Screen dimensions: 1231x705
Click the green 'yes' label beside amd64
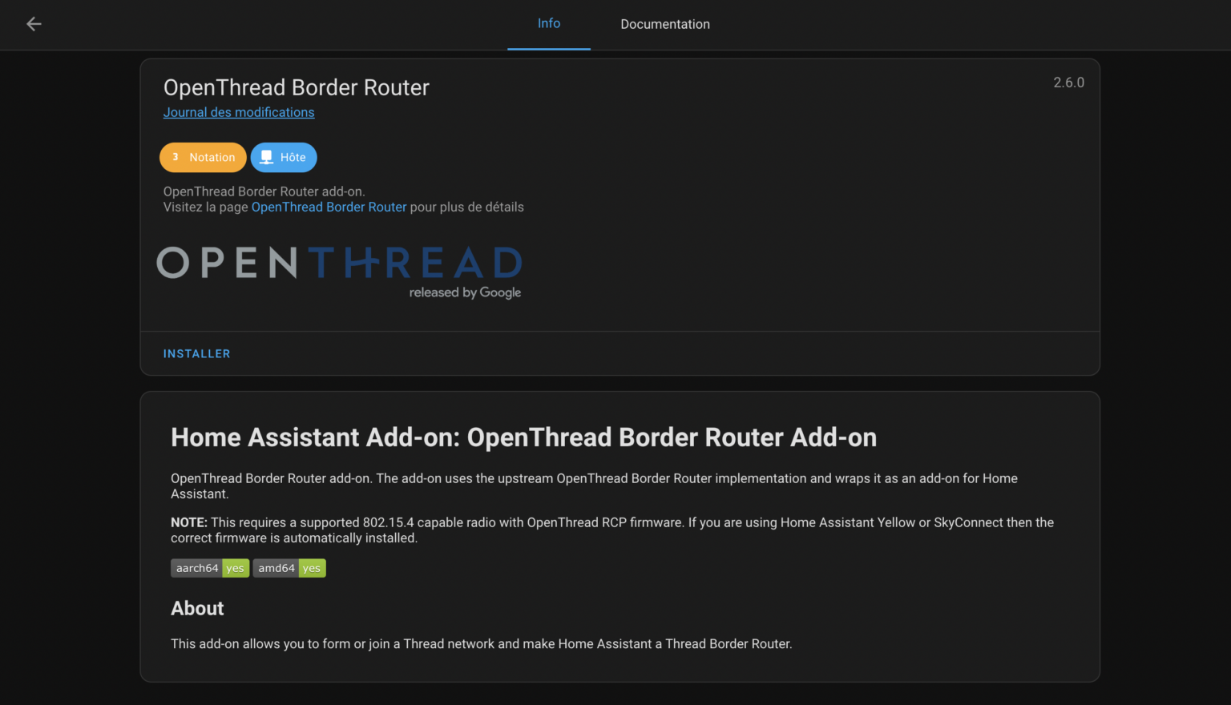(x=312, y=568)
